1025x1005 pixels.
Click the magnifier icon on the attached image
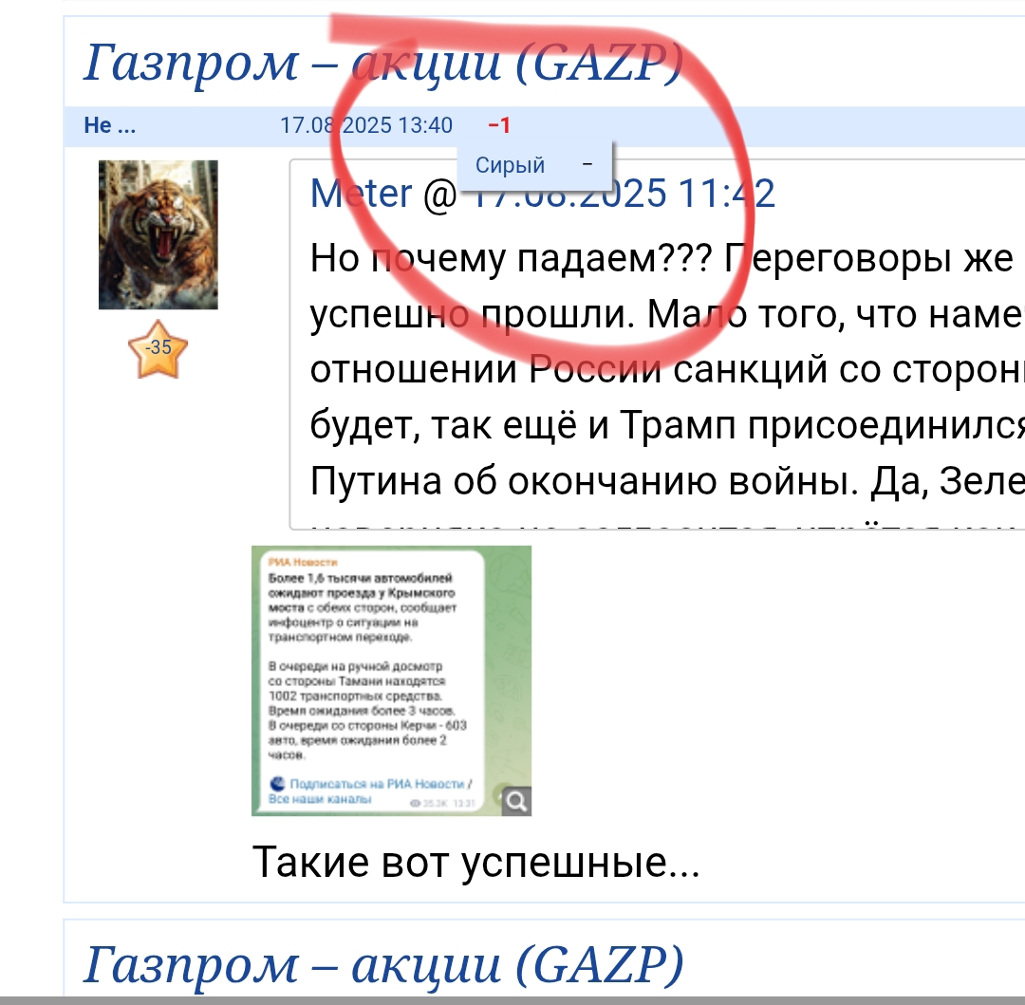point(516,800)
